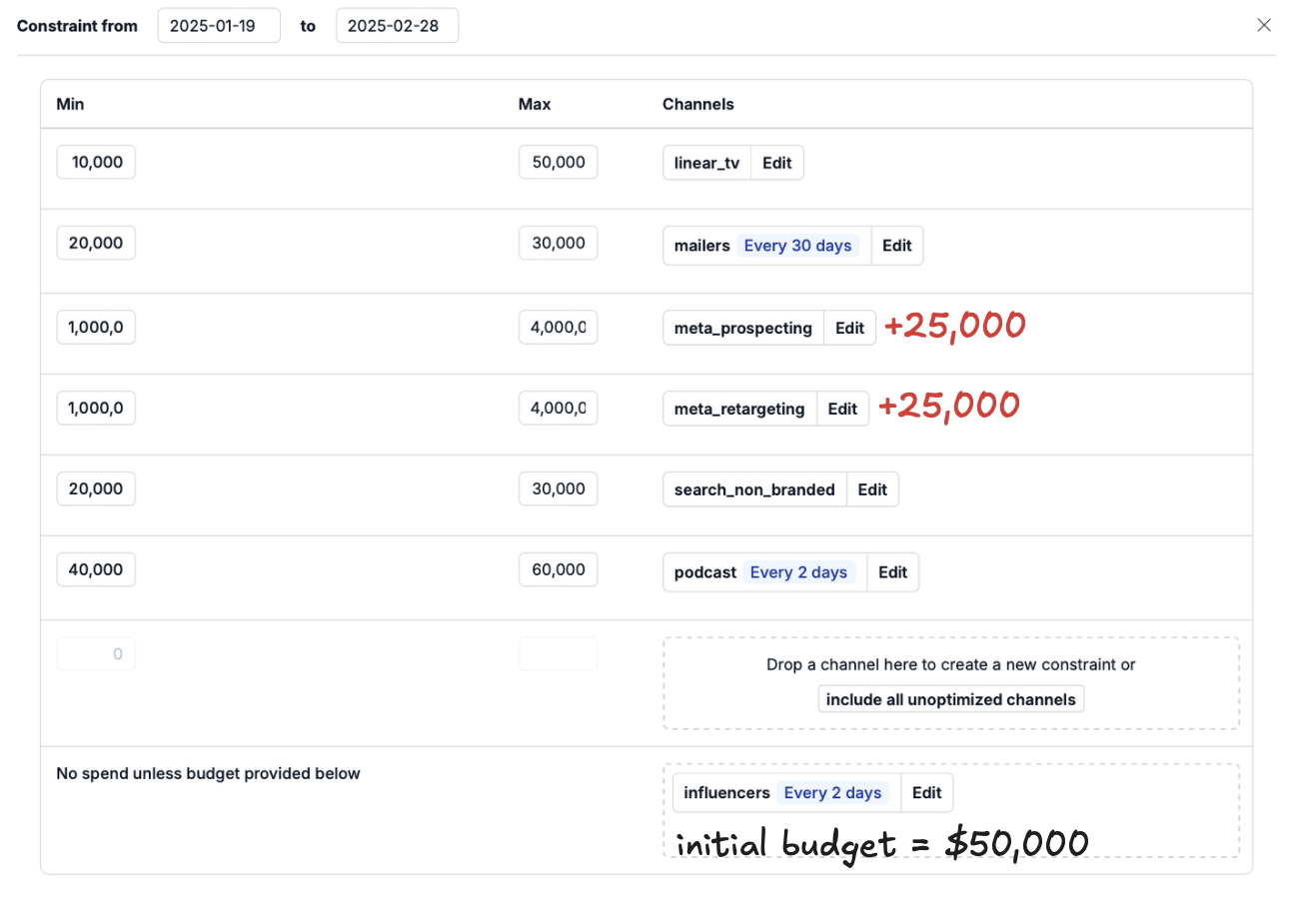Open the Every 2 days badge on influencers
The width and height of the screenshot is (1289, 909).
pyautogui.click(x=833, y=791)
